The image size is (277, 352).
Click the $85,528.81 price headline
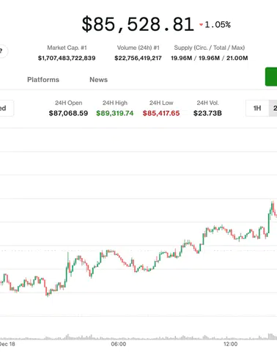138,24
